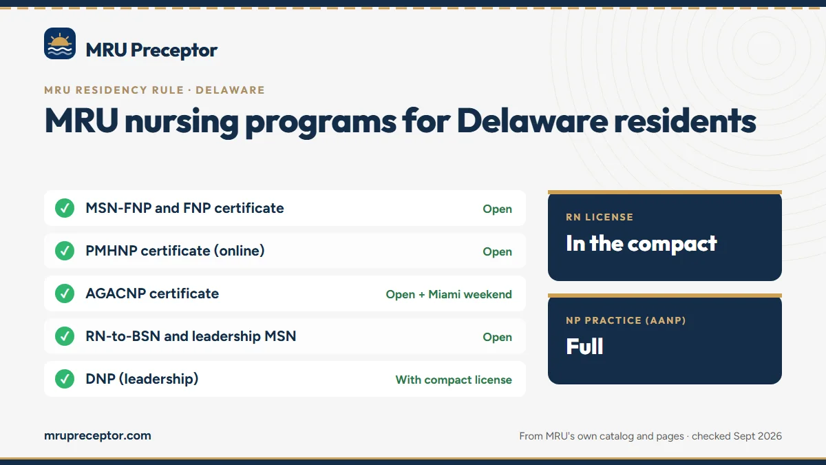Open the mrupreceptor.com link in the footer

click(x=98, y=435)
